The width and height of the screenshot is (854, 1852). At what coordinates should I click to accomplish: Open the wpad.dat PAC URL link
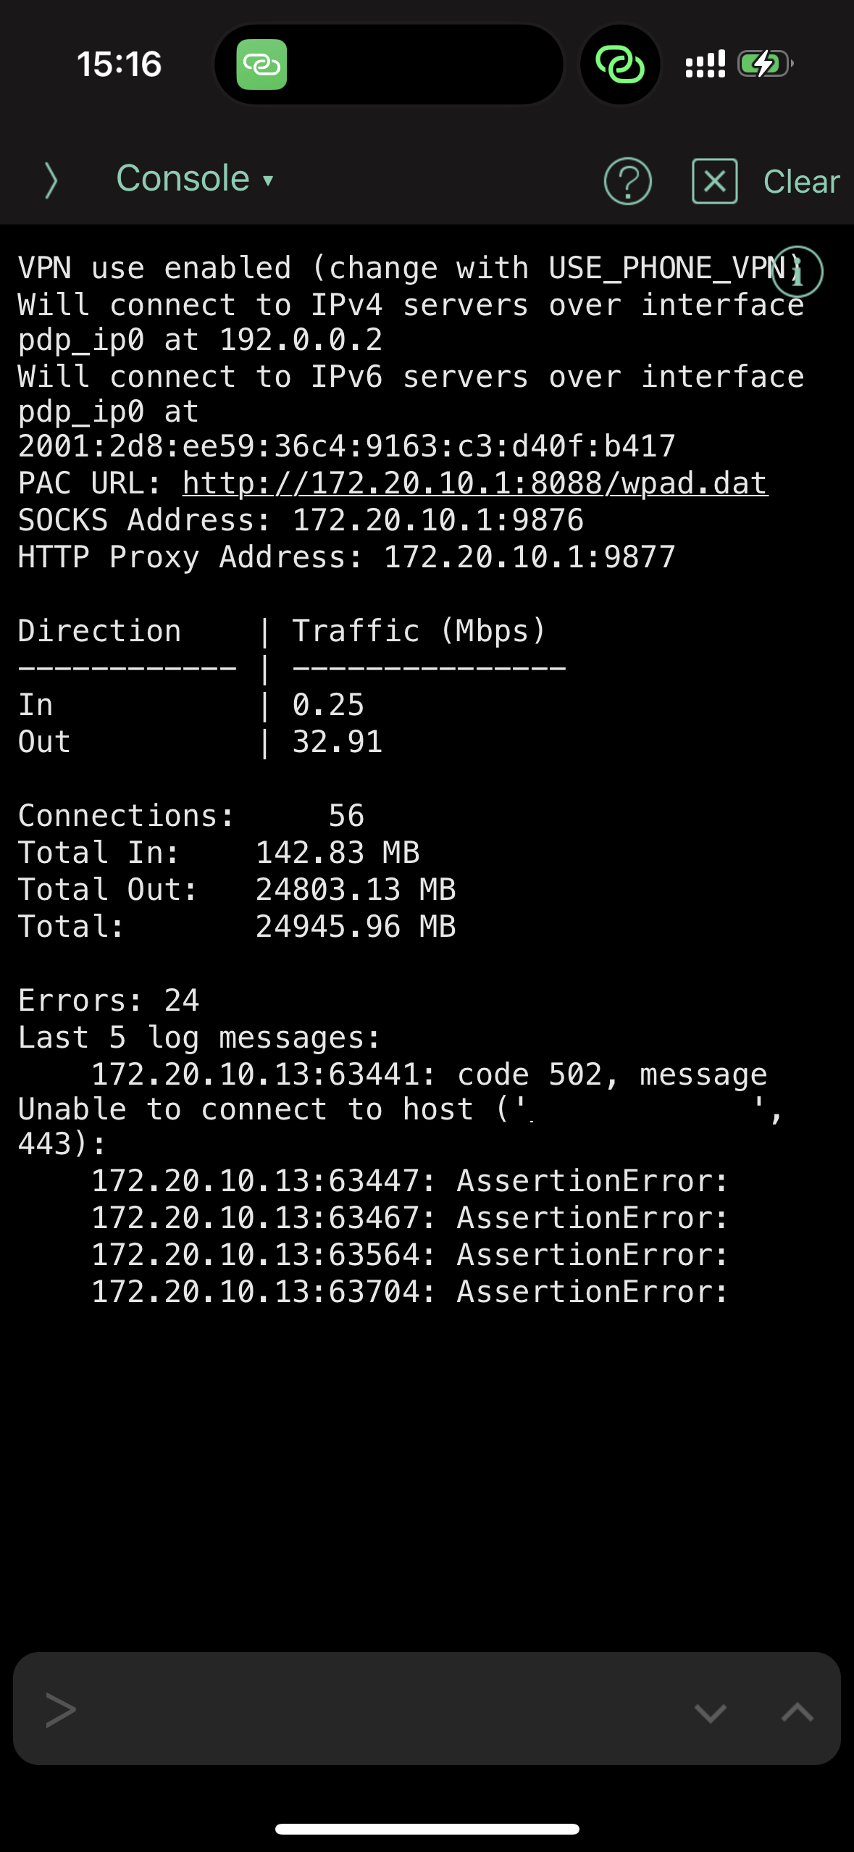tap(475, 483)
